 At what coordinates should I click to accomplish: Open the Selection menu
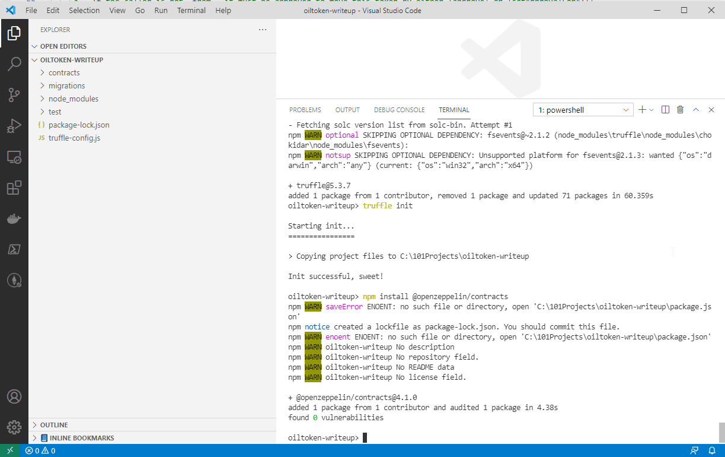(x=84, y=10)
